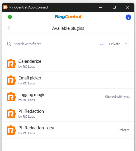Image resolution: width=136 pixels, height=151 pixels.
Task: Click the RingCentral logo in header
Action: [68, 17]
